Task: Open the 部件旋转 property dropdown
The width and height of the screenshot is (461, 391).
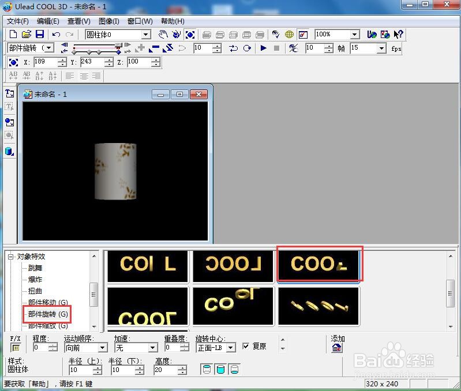Action: point(49,48)
